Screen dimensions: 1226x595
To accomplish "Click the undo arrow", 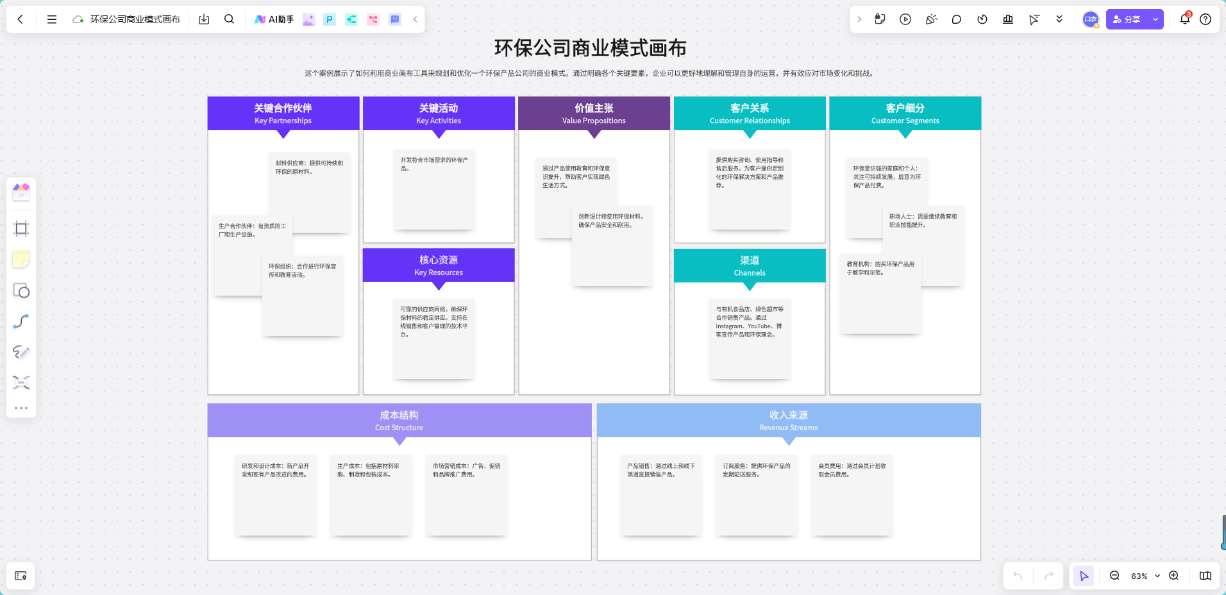I will coord(1018,576).
